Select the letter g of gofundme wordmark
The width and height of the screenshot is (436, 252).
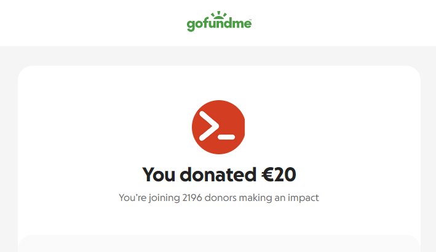[191, 26]
